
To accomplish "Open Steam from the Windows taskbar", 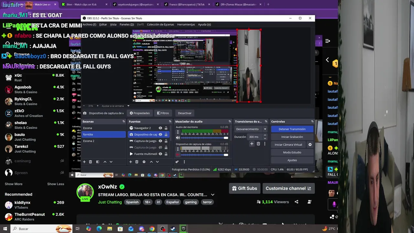I will 173,228.
